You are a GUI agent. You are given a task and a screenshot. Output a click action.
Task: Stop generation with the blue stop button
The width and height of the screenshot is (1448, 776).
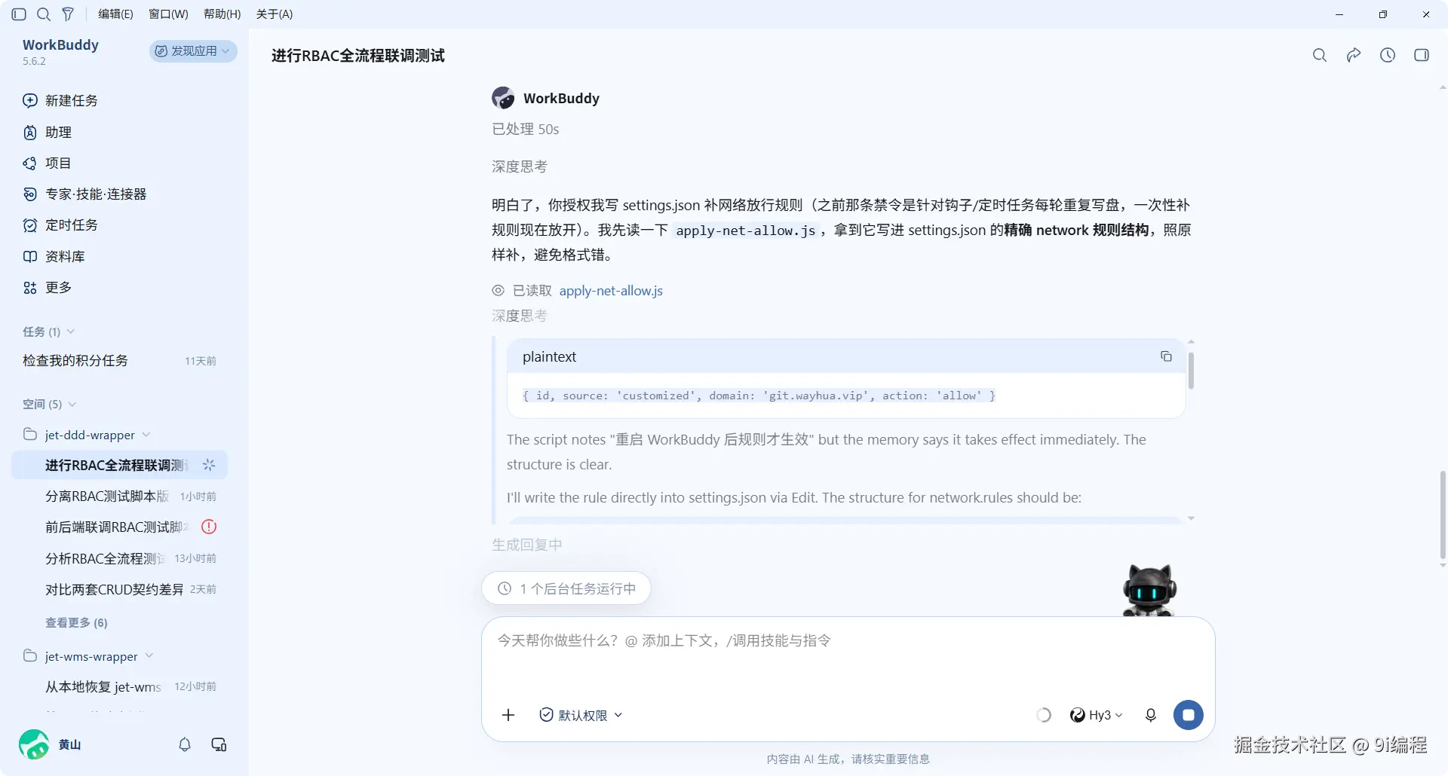[x=1189, y=715]
